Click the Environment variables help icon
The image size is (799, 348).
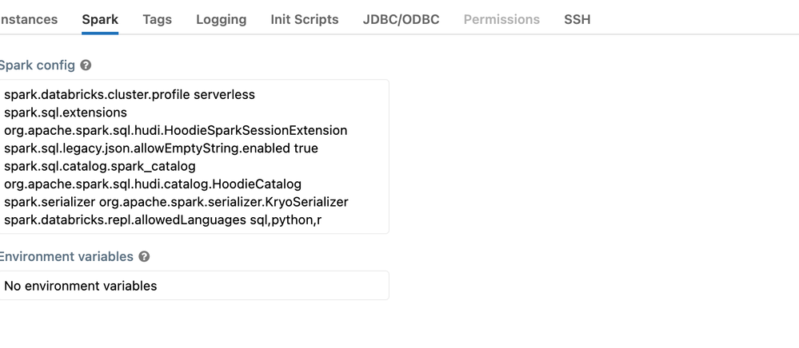pyautogui.click(x=144, y=257)
